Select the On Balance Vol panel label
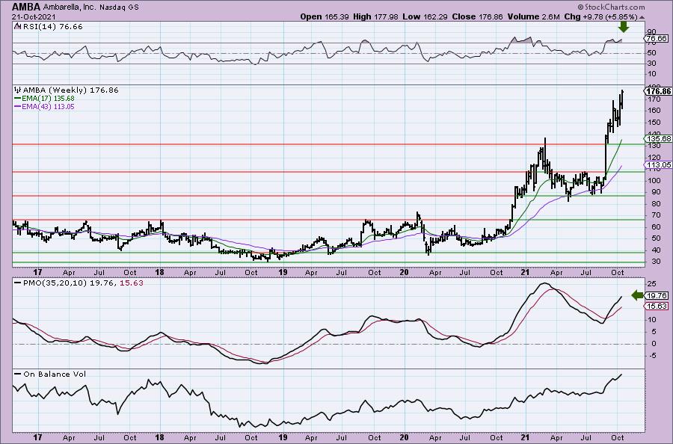 pos(55,374)
